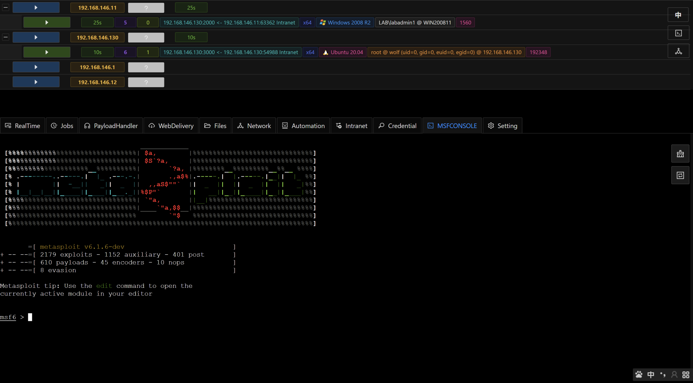The height and width of the screenshot is (383, 693).
Task: Click the Ubuntu 20.04 session OS tag
Action: pos(343,52)
